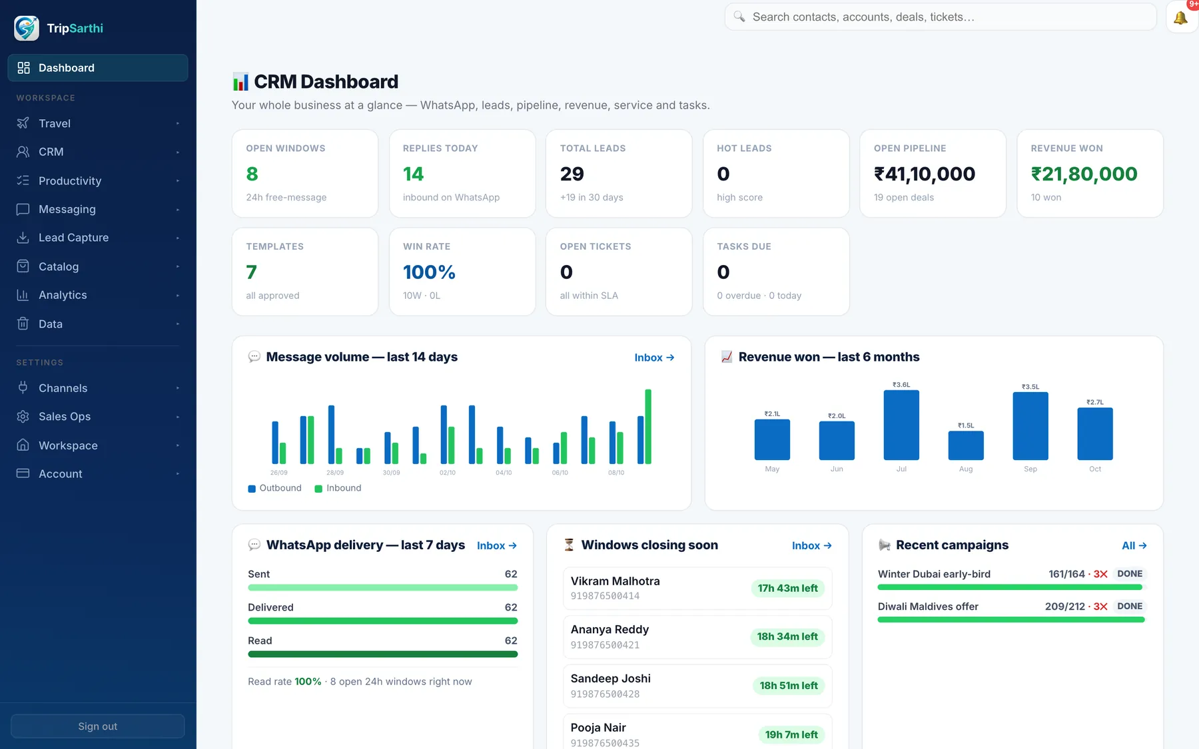1199x749 pixels.
Task: Expand the Analytics menu chevron
Action: coord(178,295)
